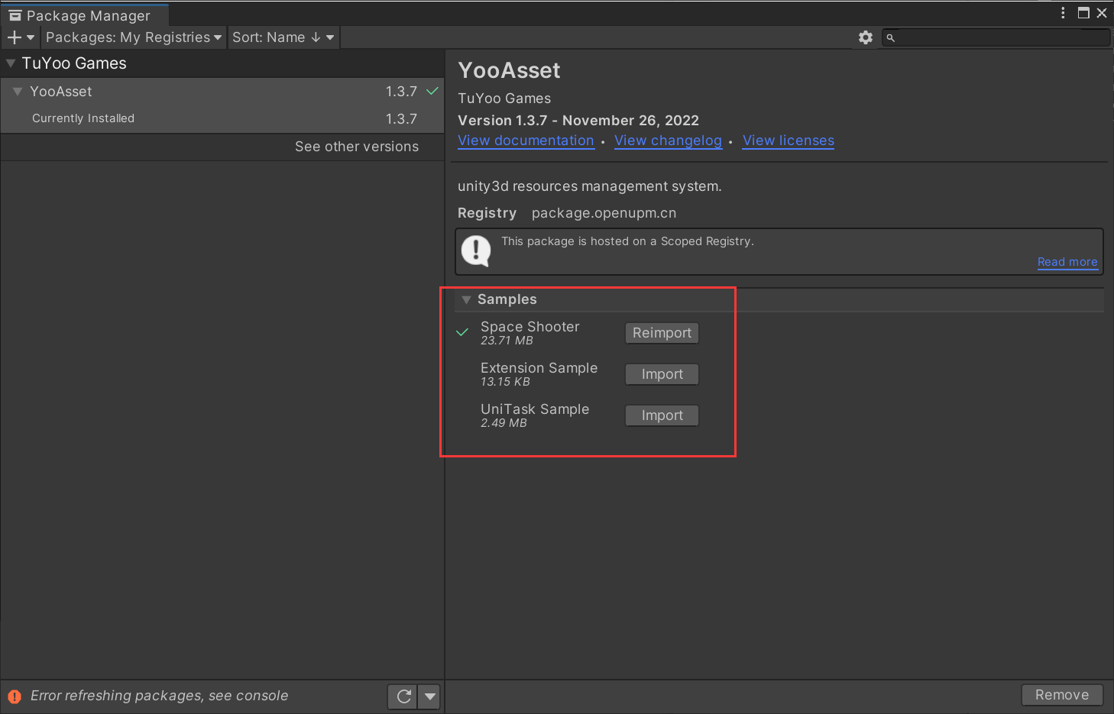
Task: Import the Extension Sample
Action: pos(662,374)
